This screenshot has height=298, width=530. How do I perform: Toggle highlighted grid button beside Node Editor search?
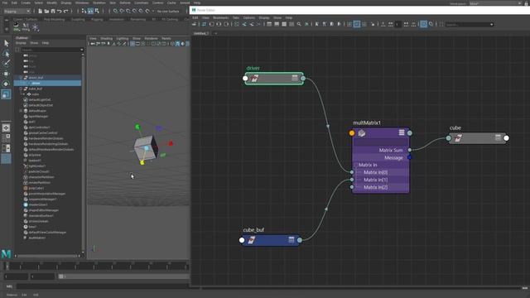pyautogui.click(x=423, y=24)
